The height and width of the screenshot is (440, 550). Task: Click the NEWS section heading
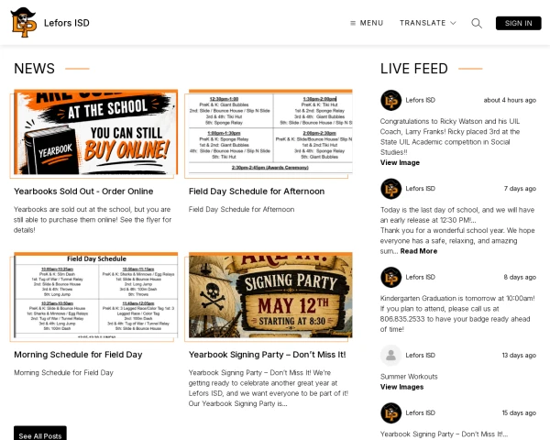click(35, 69)
